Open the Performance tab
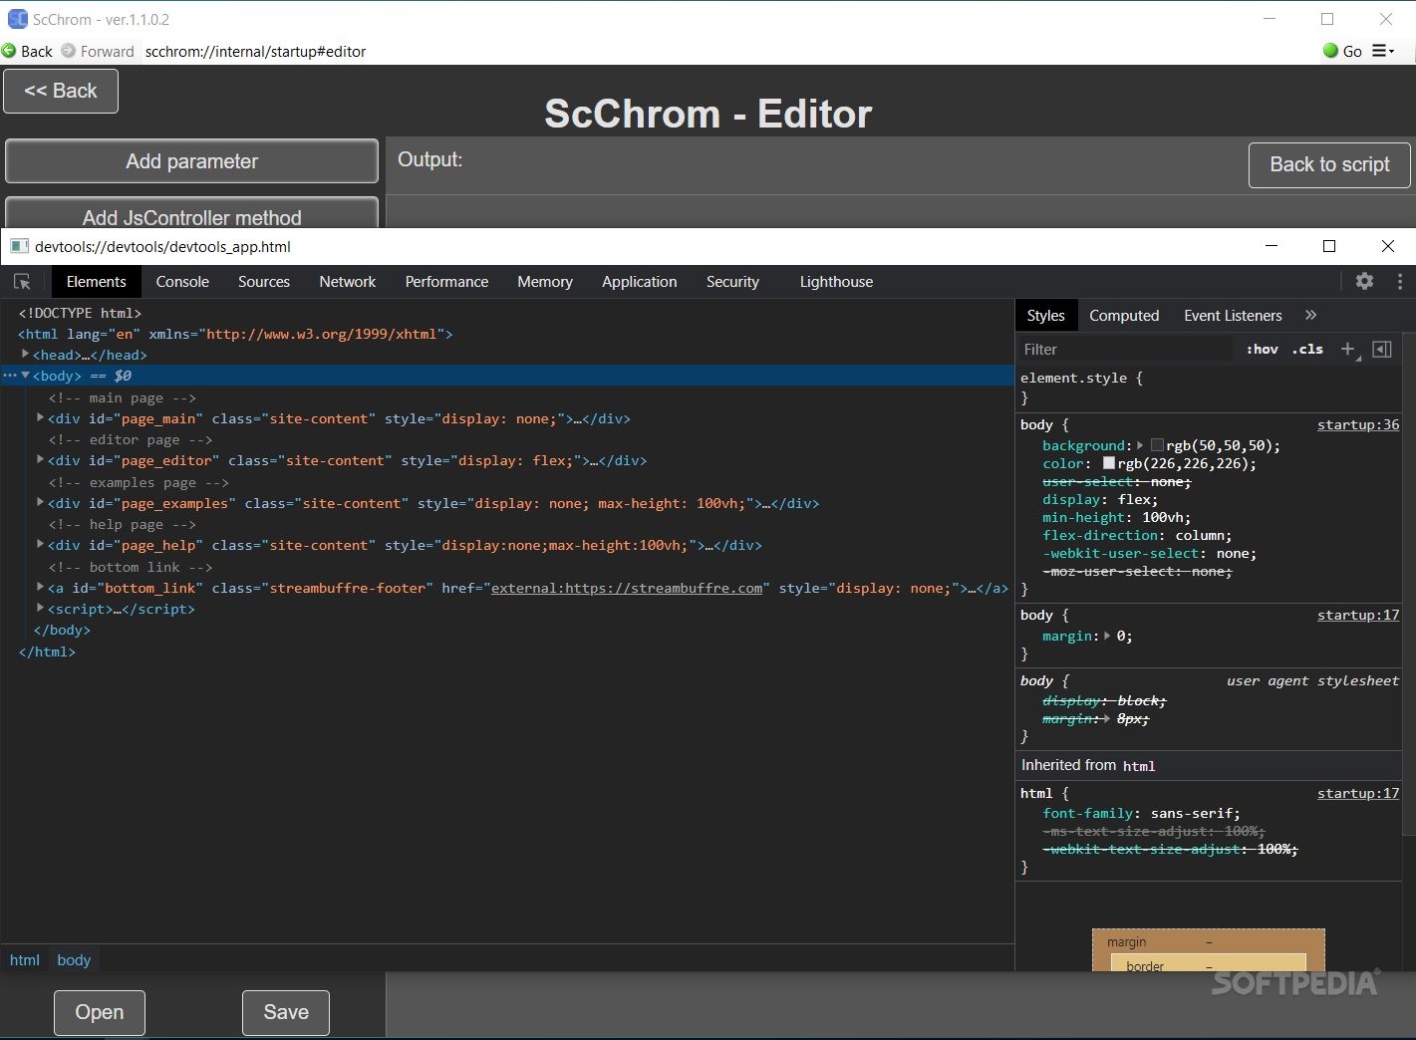The image size is (1416, 1040). click(446, 282)
